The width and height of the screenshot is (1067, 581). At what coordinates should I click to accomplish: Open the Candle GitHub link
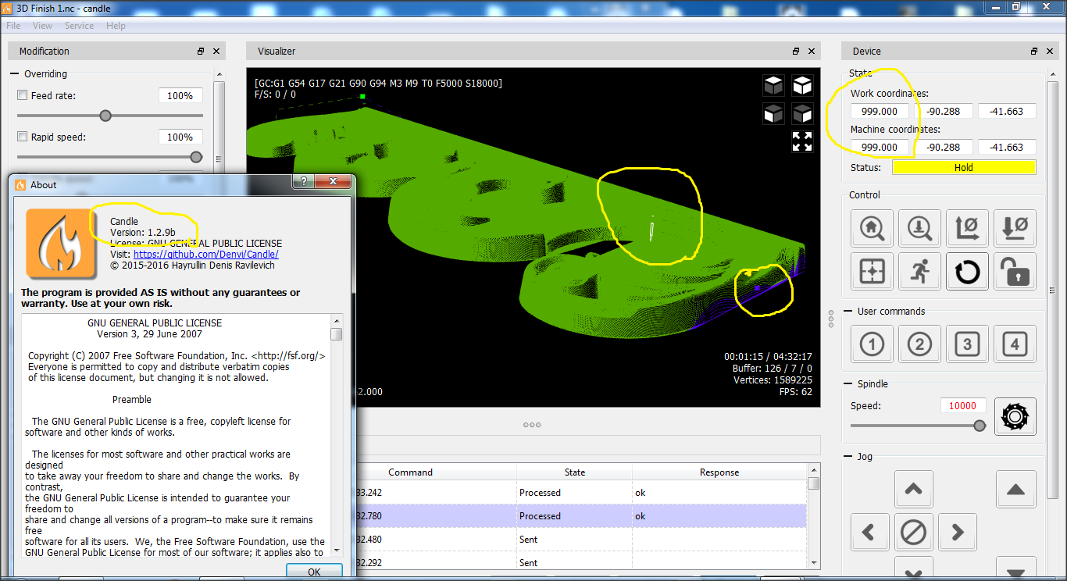click(205, 255)
